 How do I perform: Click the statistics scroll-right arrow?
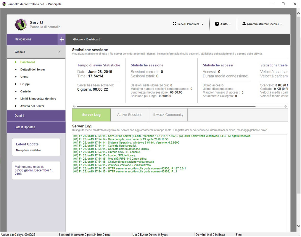[x=285, y=106]
